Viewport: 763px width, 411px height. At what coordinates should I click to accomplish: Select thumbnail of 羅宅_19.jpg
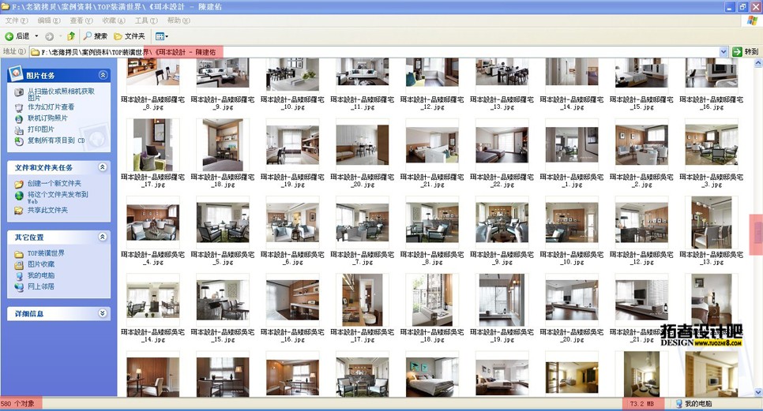point(292,145)
